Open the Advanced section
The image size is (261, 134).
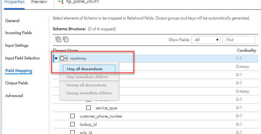pos(14,96)
